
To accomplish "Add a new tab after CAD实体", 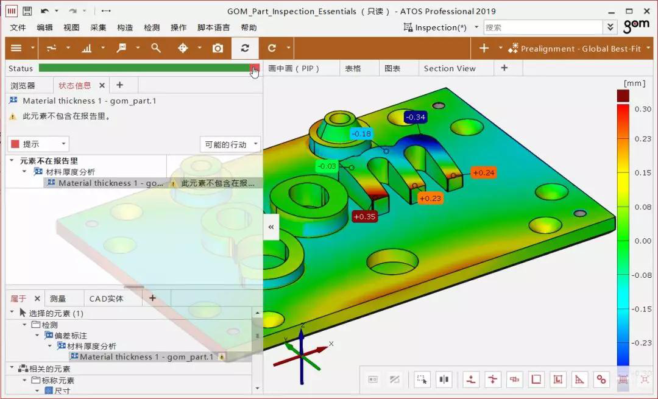I will (152, 298).
